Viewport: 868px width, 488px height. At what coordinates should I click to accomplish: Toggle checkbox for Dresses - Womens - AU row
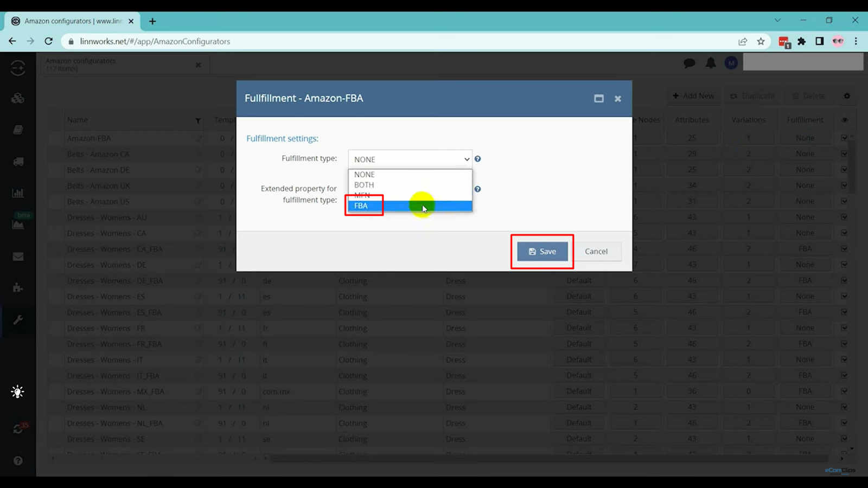pos(845,217)
